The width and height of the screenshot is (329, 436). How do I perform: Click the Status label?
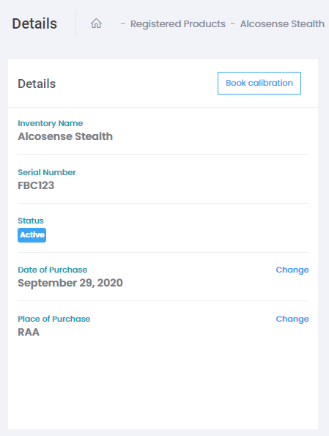point(31,221)
